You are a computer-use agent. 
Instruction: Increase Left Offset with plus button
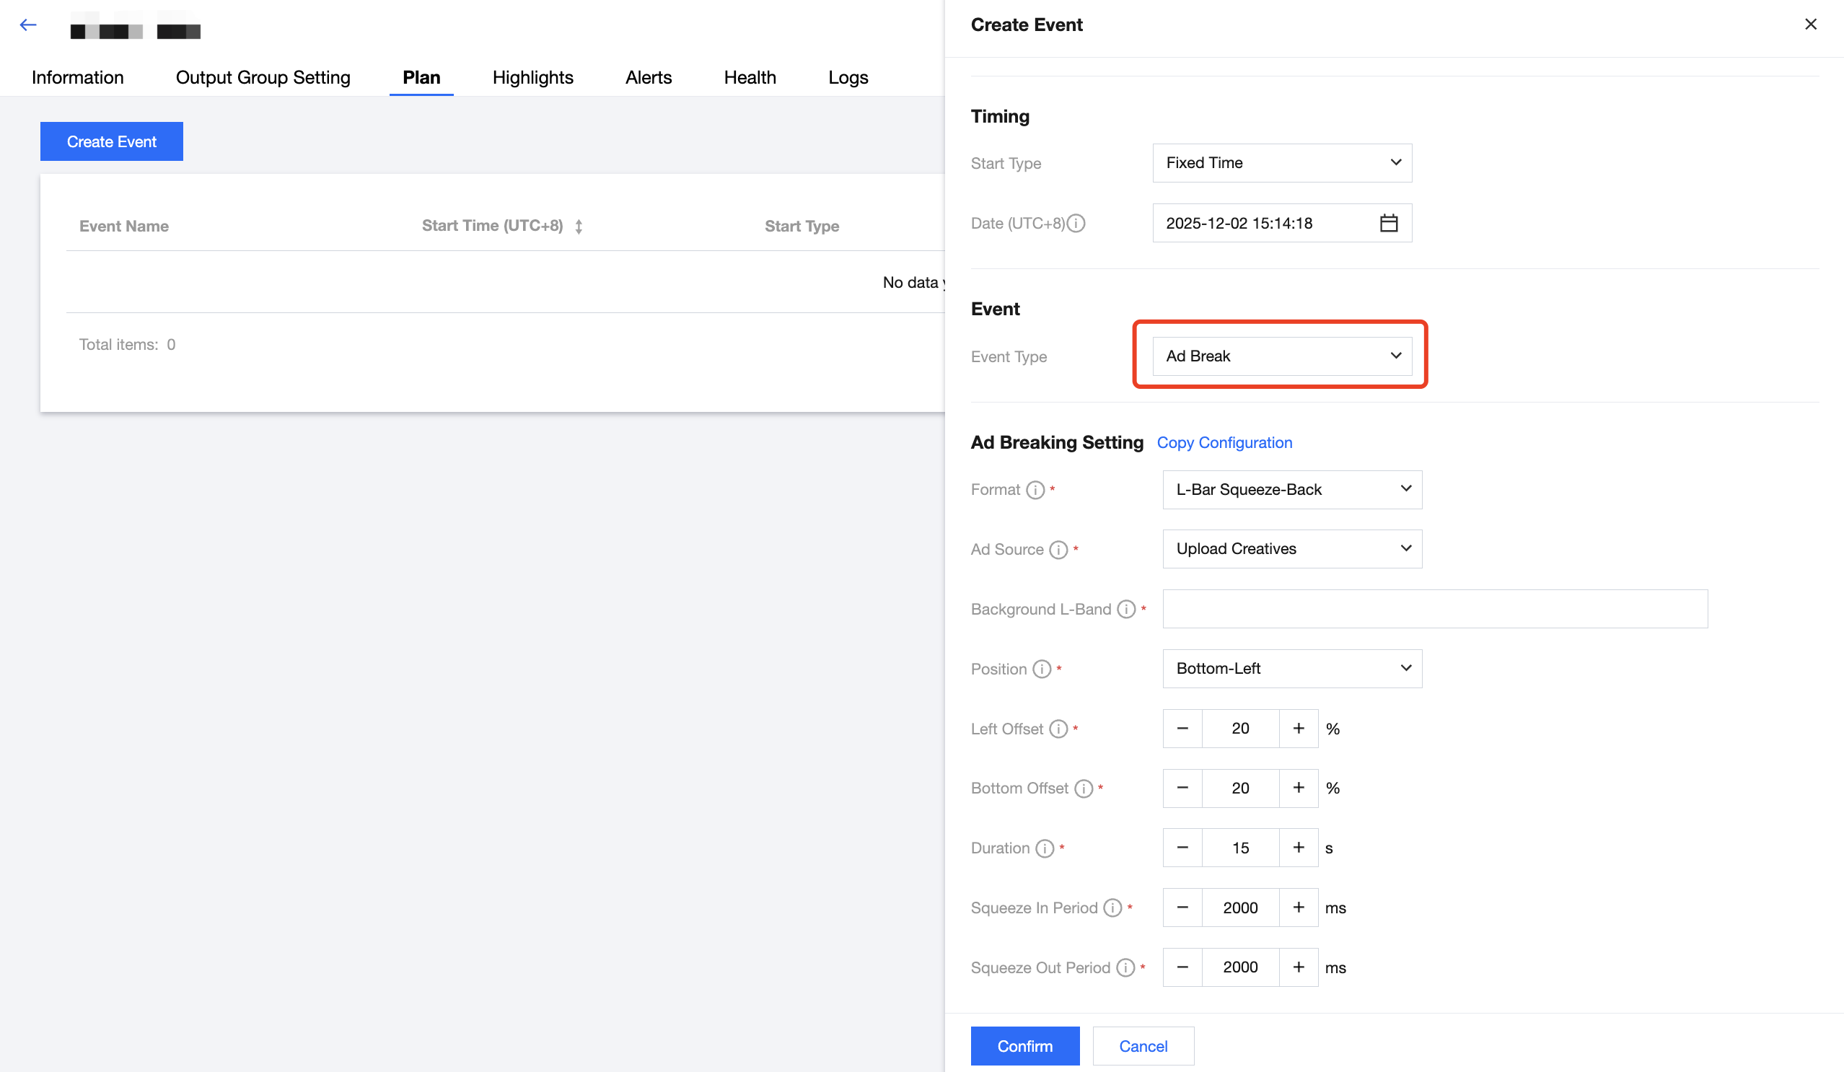coord(1298,728)
